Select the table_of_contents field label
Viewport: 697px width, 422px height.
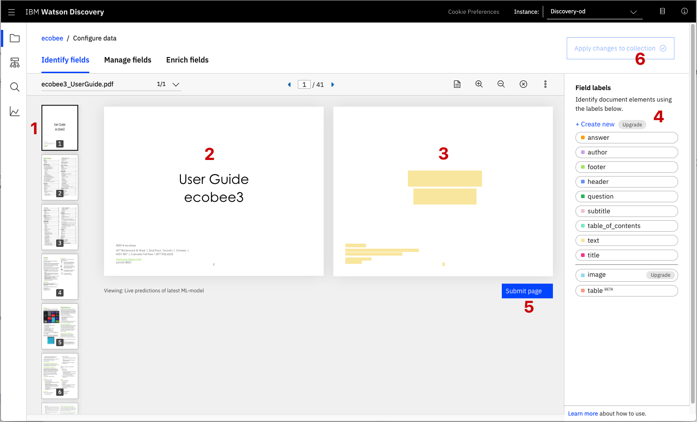point(627,226)
